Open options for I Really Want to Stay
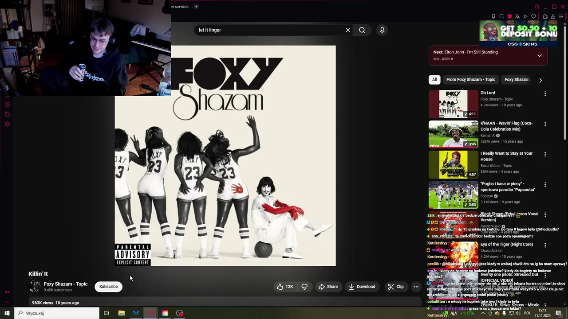 click(545, 154)
